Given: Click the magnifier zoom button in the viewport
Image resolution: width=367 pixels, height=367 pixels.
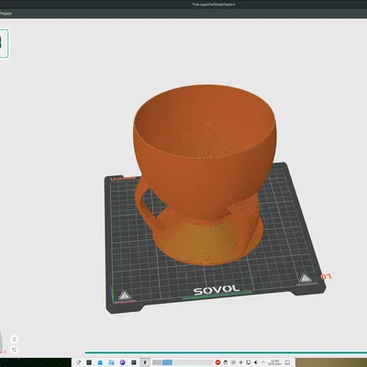Looking at the screenshot, I should pos(14,350).
